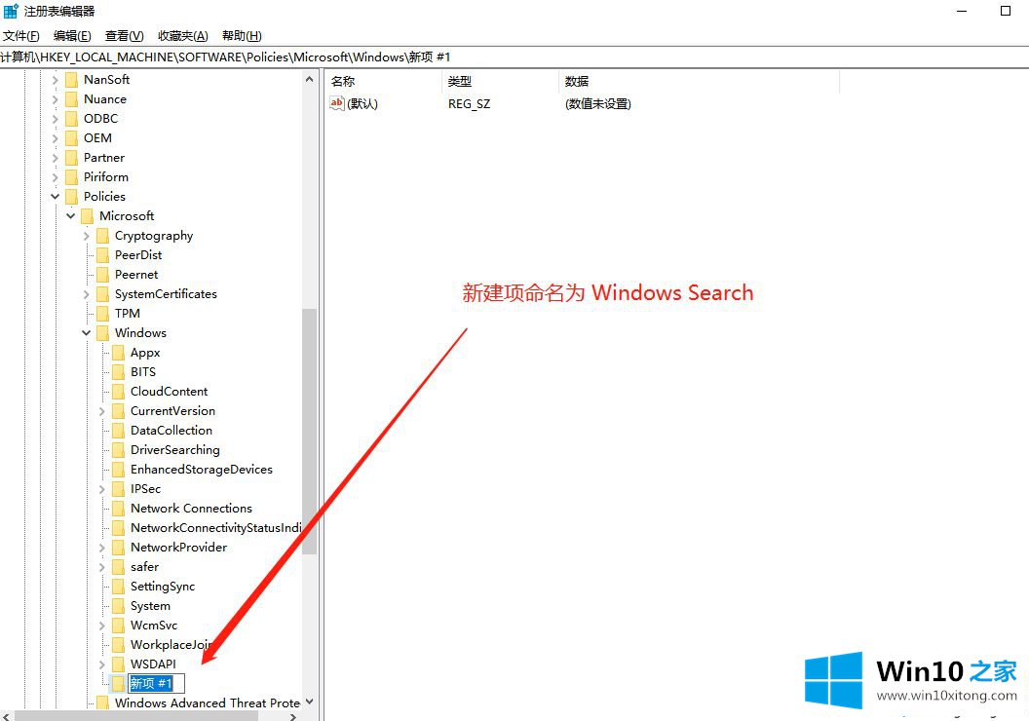1029x721 pixels.
Task: Click the tree vertical scrollbar thumb
Action: pos(310,432)
